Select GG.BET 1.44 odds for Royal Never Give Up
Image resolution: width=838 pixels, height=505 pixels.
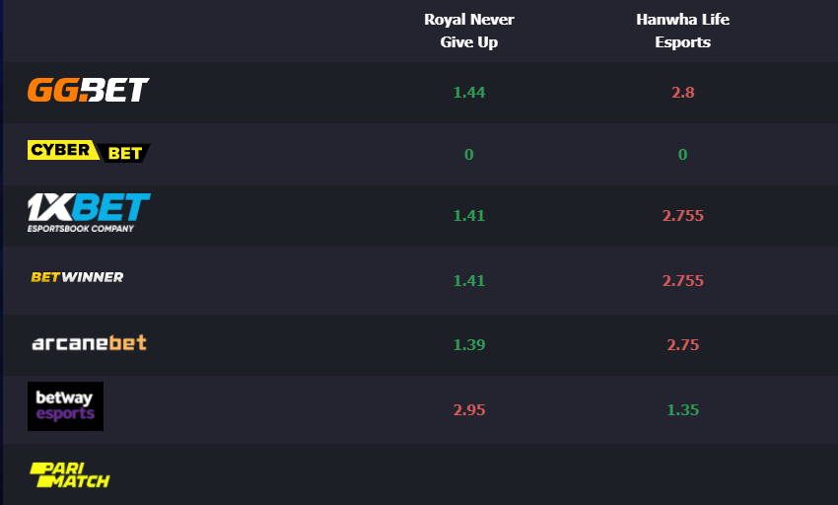tap(468, 92)
